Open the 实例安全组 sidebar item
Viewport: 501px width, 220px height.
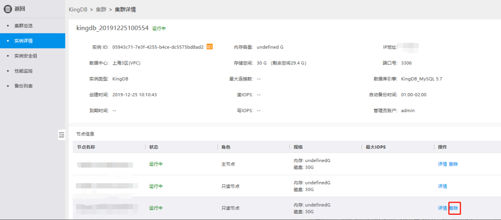26,56
